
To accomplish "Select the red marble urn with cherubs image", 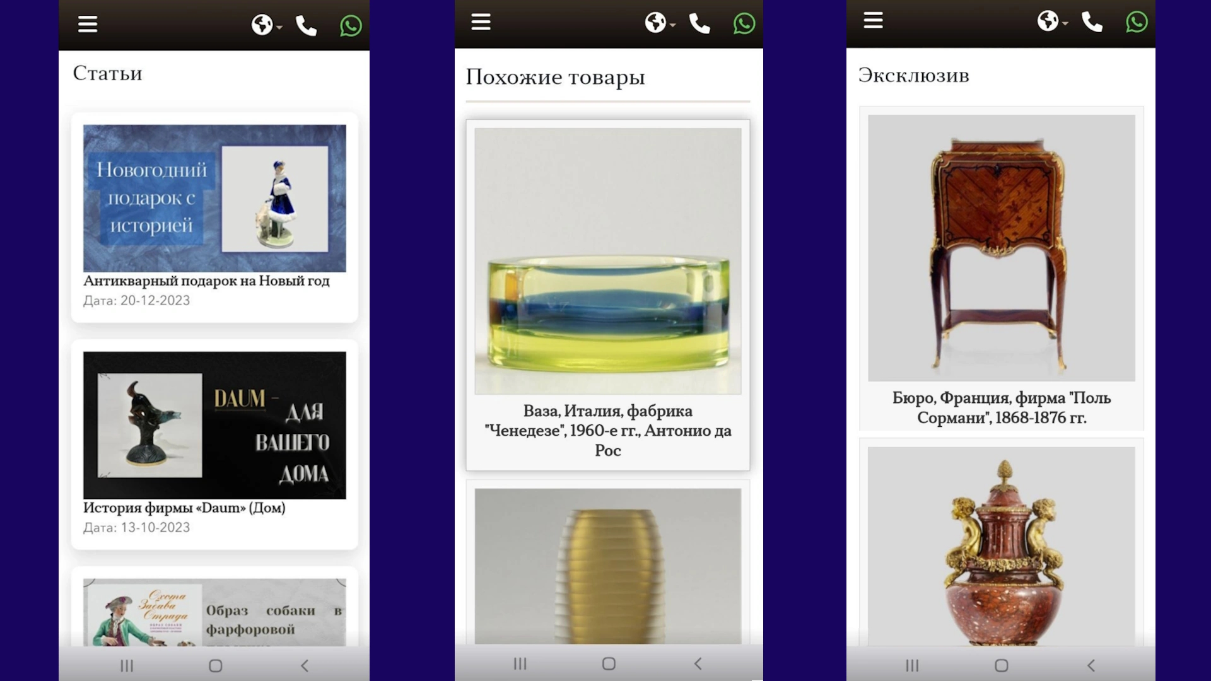I will point(1002,547).
